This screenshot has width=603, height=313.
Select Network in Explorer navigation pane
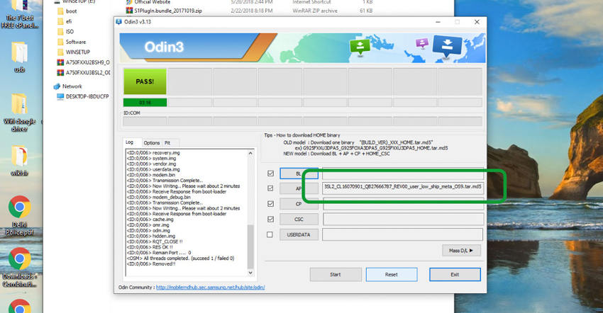(x=68, y=86)
